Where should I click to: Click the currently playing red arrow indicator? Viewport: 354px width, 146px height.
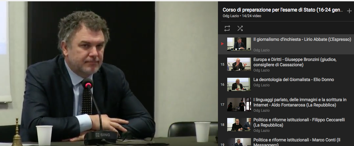(x=223, y=44)
